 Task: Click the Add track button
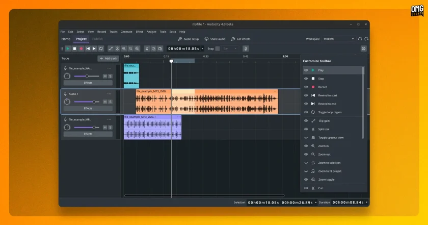pyautogui.click(x=108, y=59)
